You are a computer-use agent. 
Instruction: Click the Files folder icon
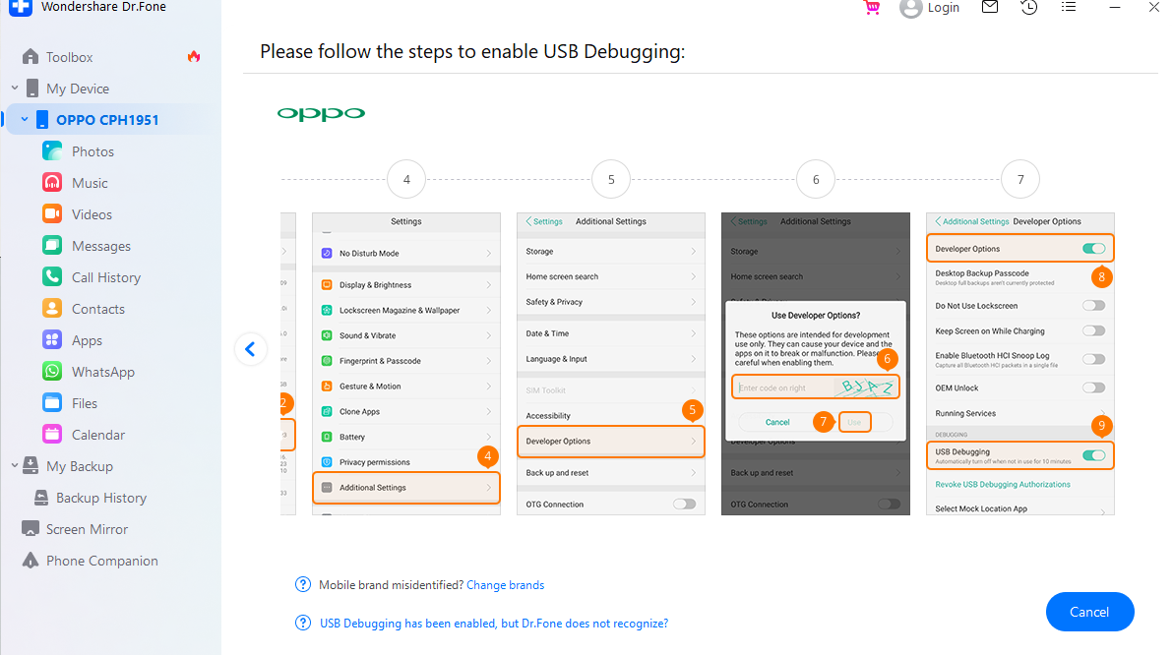click(52, 402)
